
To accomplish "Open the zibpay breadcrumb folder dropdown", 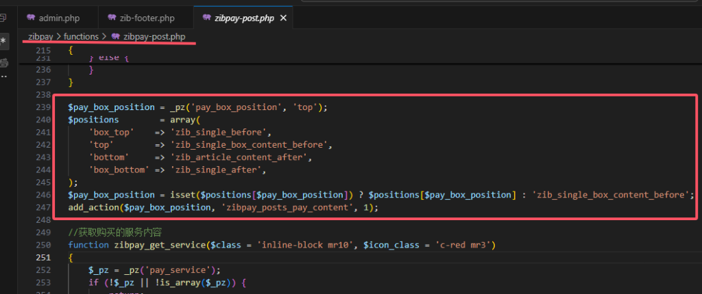I will [x=40, y=36].
